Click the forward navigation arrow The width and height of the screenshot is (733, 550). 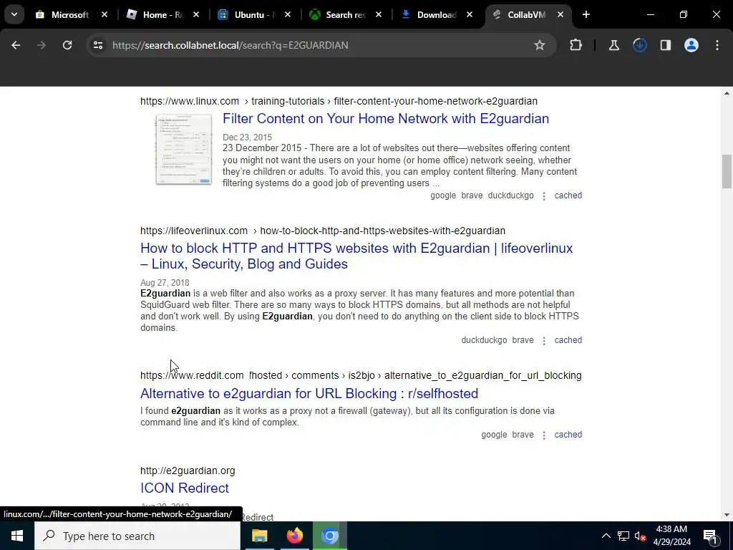(42, 45)
